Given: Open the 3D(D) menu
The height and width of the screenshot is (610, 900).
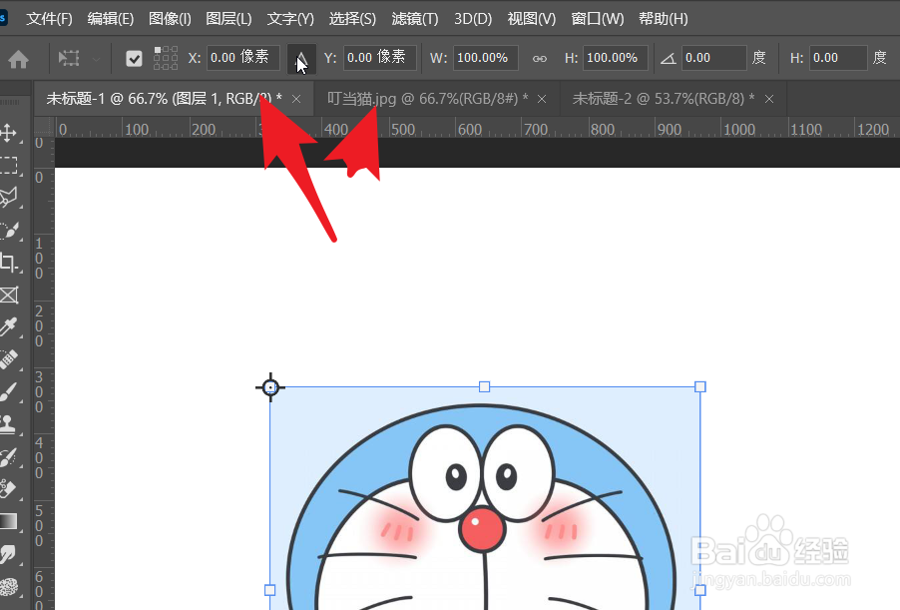Looking at the screenshot, I should 473,19.
